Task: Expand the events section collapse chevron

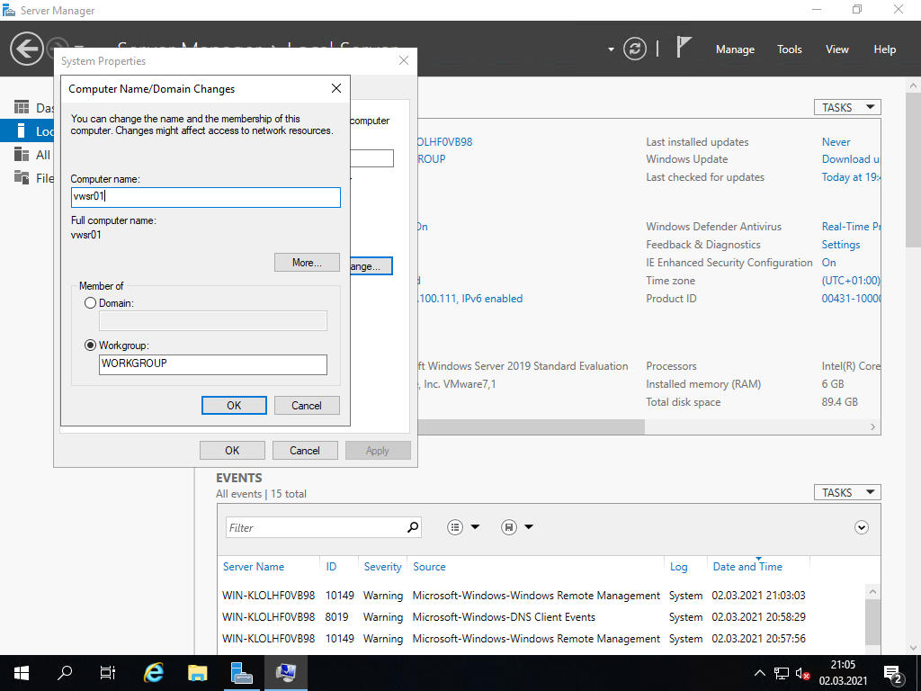Action: point(862,527)
